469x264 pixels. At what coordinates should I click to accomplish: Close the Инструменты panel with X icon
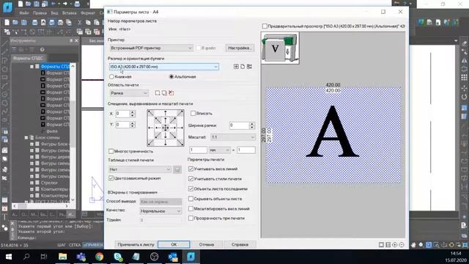click(x=76, y=40)
